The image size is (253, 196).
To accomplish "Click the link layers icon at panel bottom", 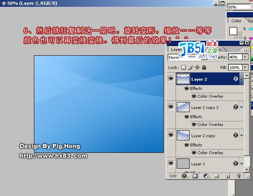I will [172, 176].
